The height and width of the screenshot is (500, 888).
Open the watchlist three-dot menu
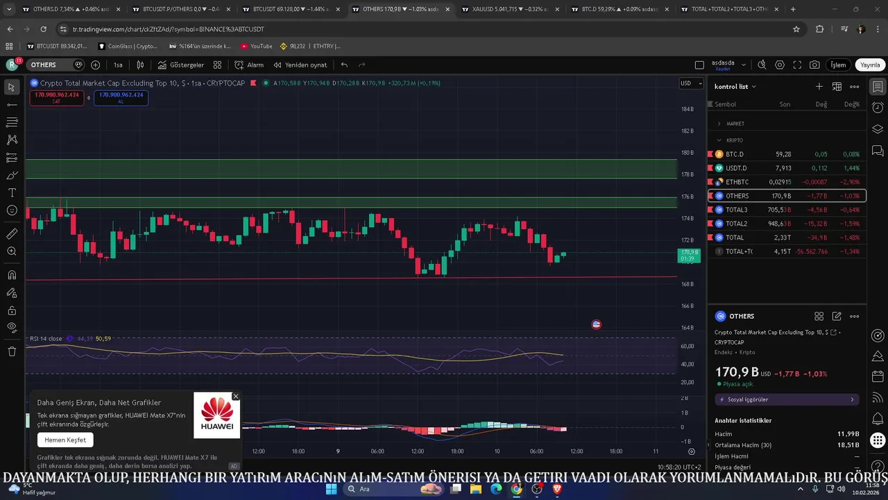855,87
